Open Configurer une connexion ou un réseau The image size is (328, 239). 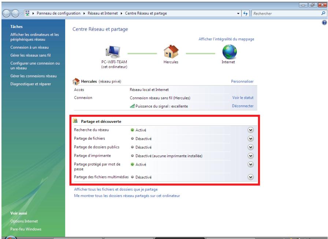pyautogui.click(x=35, y=66)
